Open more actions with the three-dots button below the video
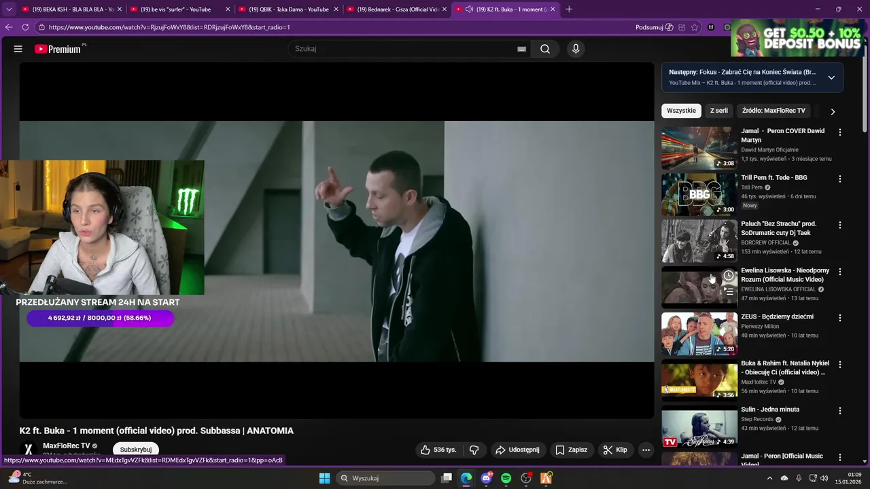The image size is (870, 489). click(x=646, y=450)
